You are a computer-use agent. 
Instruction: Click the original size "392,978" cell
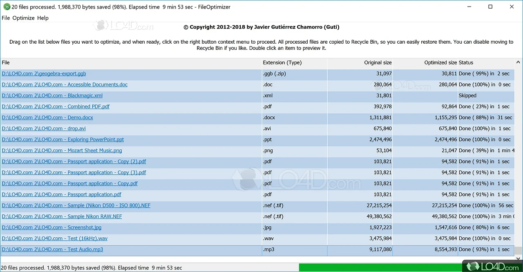tap(383, 107)
